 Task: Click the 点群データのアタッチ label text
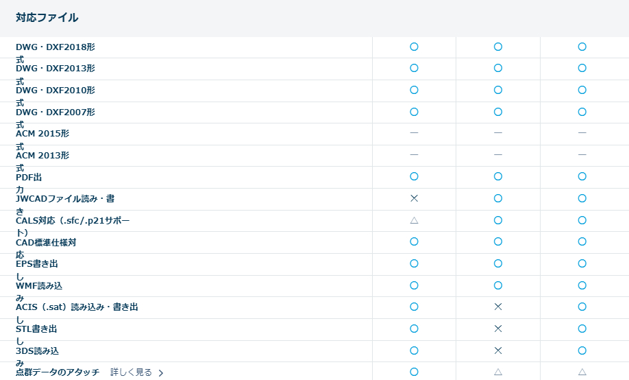(58, 372)
